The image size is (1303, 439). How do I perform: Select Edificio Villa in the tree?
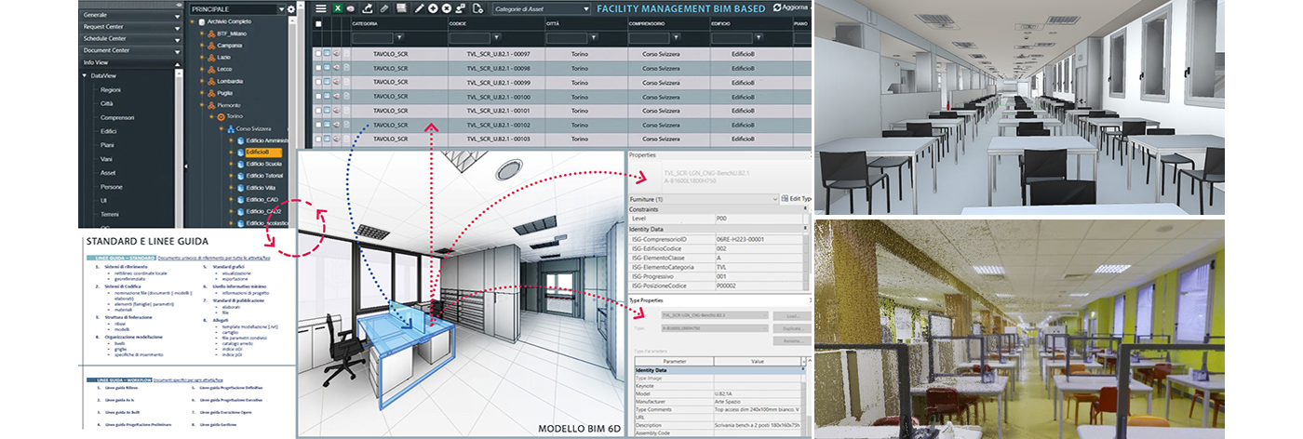point(261,188)
